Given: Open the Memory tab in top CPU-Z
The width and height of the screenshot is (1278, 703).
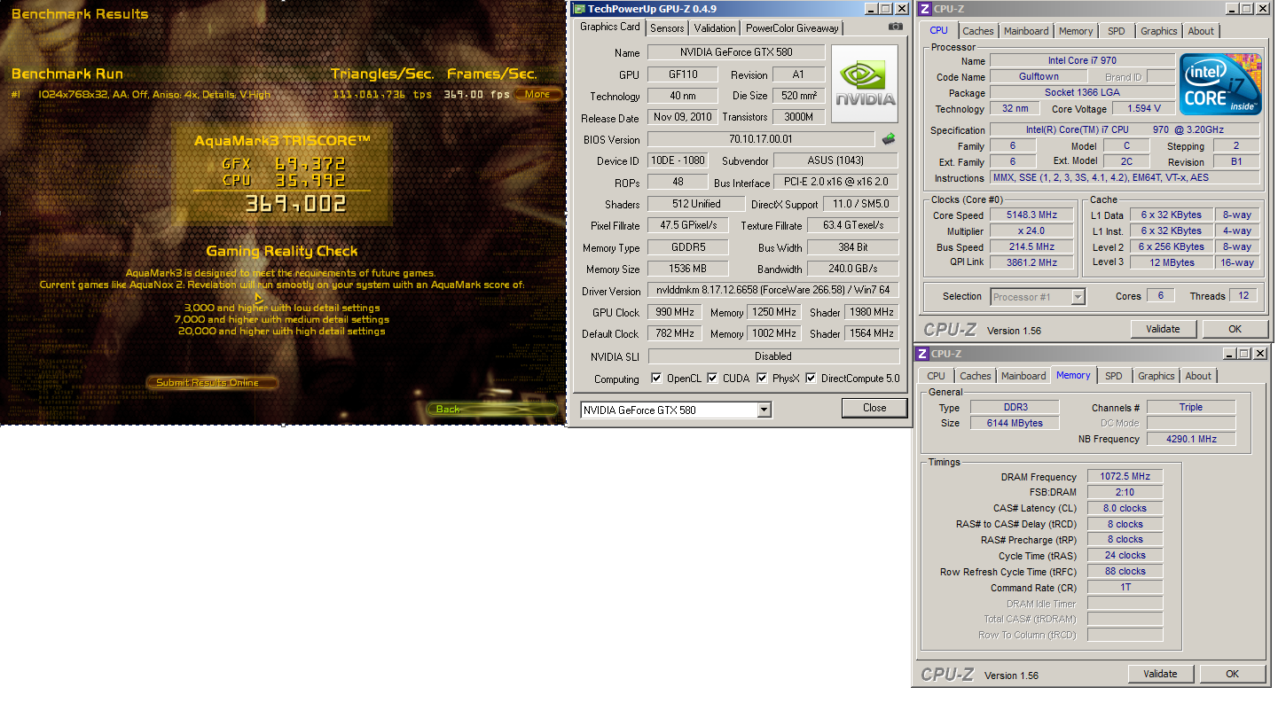Looking at the screenshot, I should pos(1076,31).
